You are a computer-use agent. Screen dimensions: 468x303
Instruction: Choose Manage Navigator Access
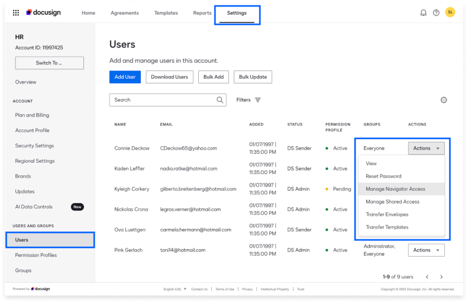402,189
